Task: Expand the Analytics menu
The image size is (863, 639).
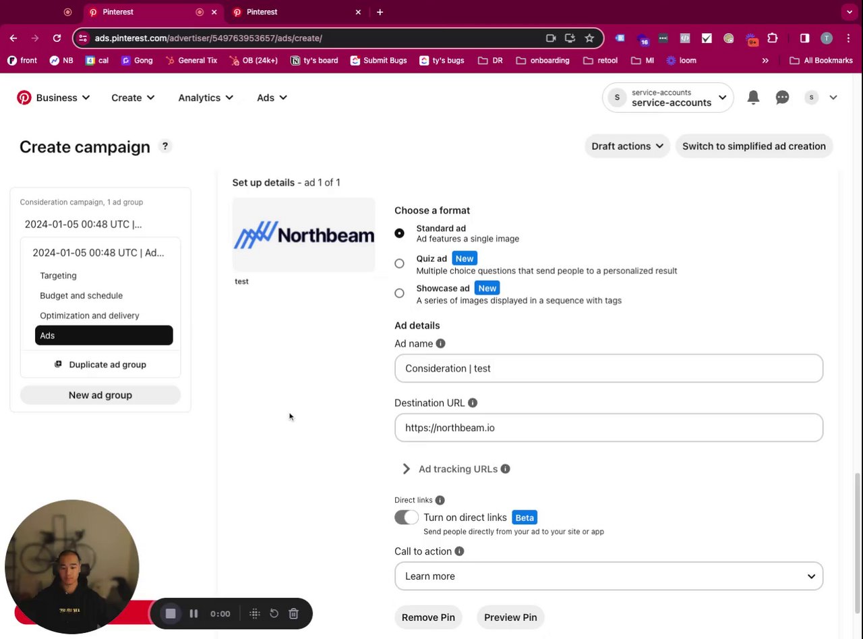Action: (x=206, y=98)
